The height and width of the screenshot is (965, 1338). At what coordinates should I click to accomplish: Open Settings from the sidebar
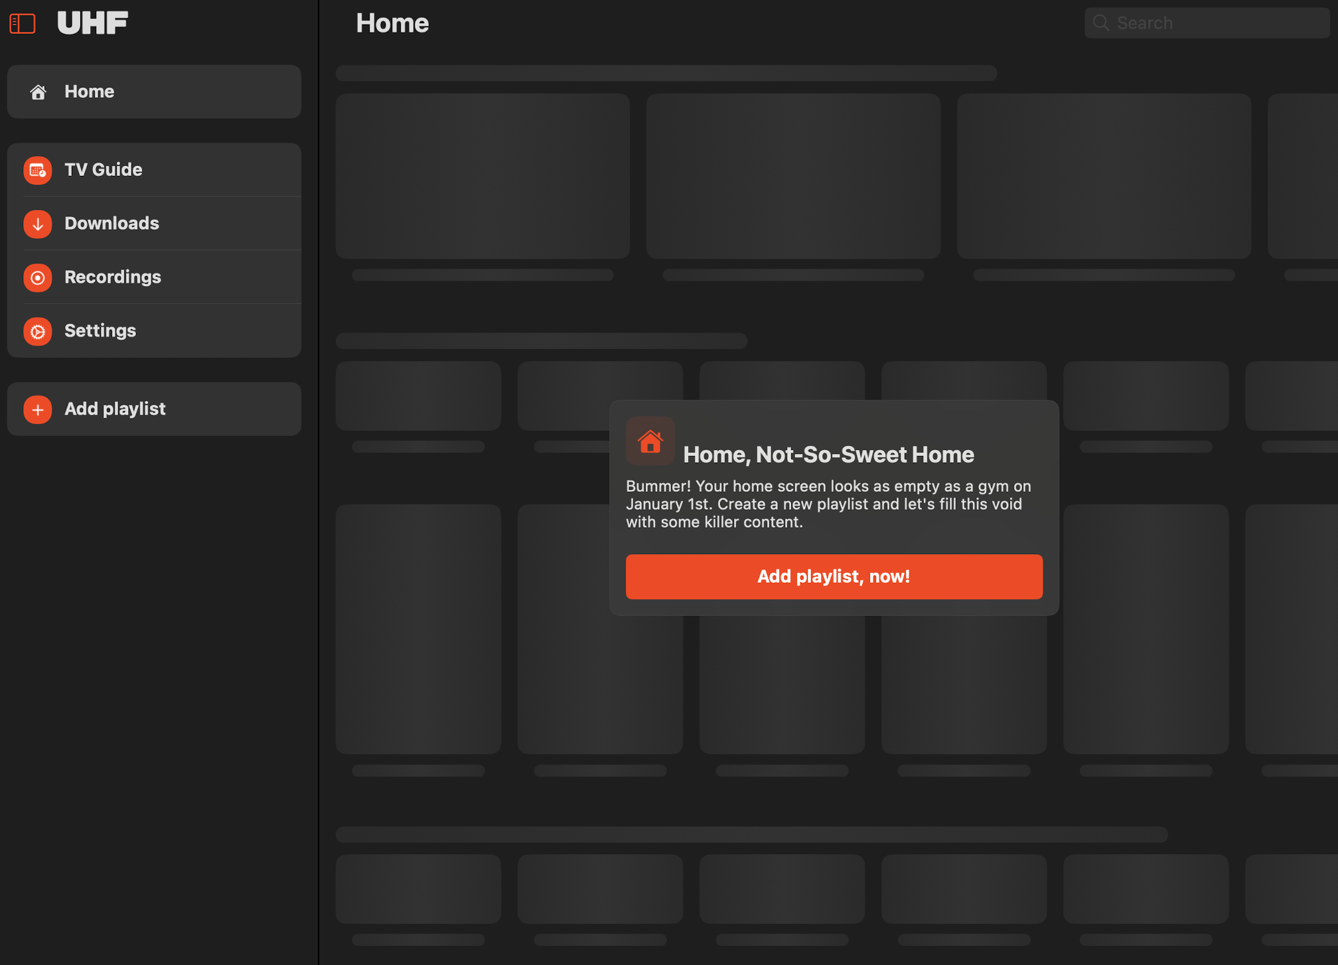pos(100,331)
